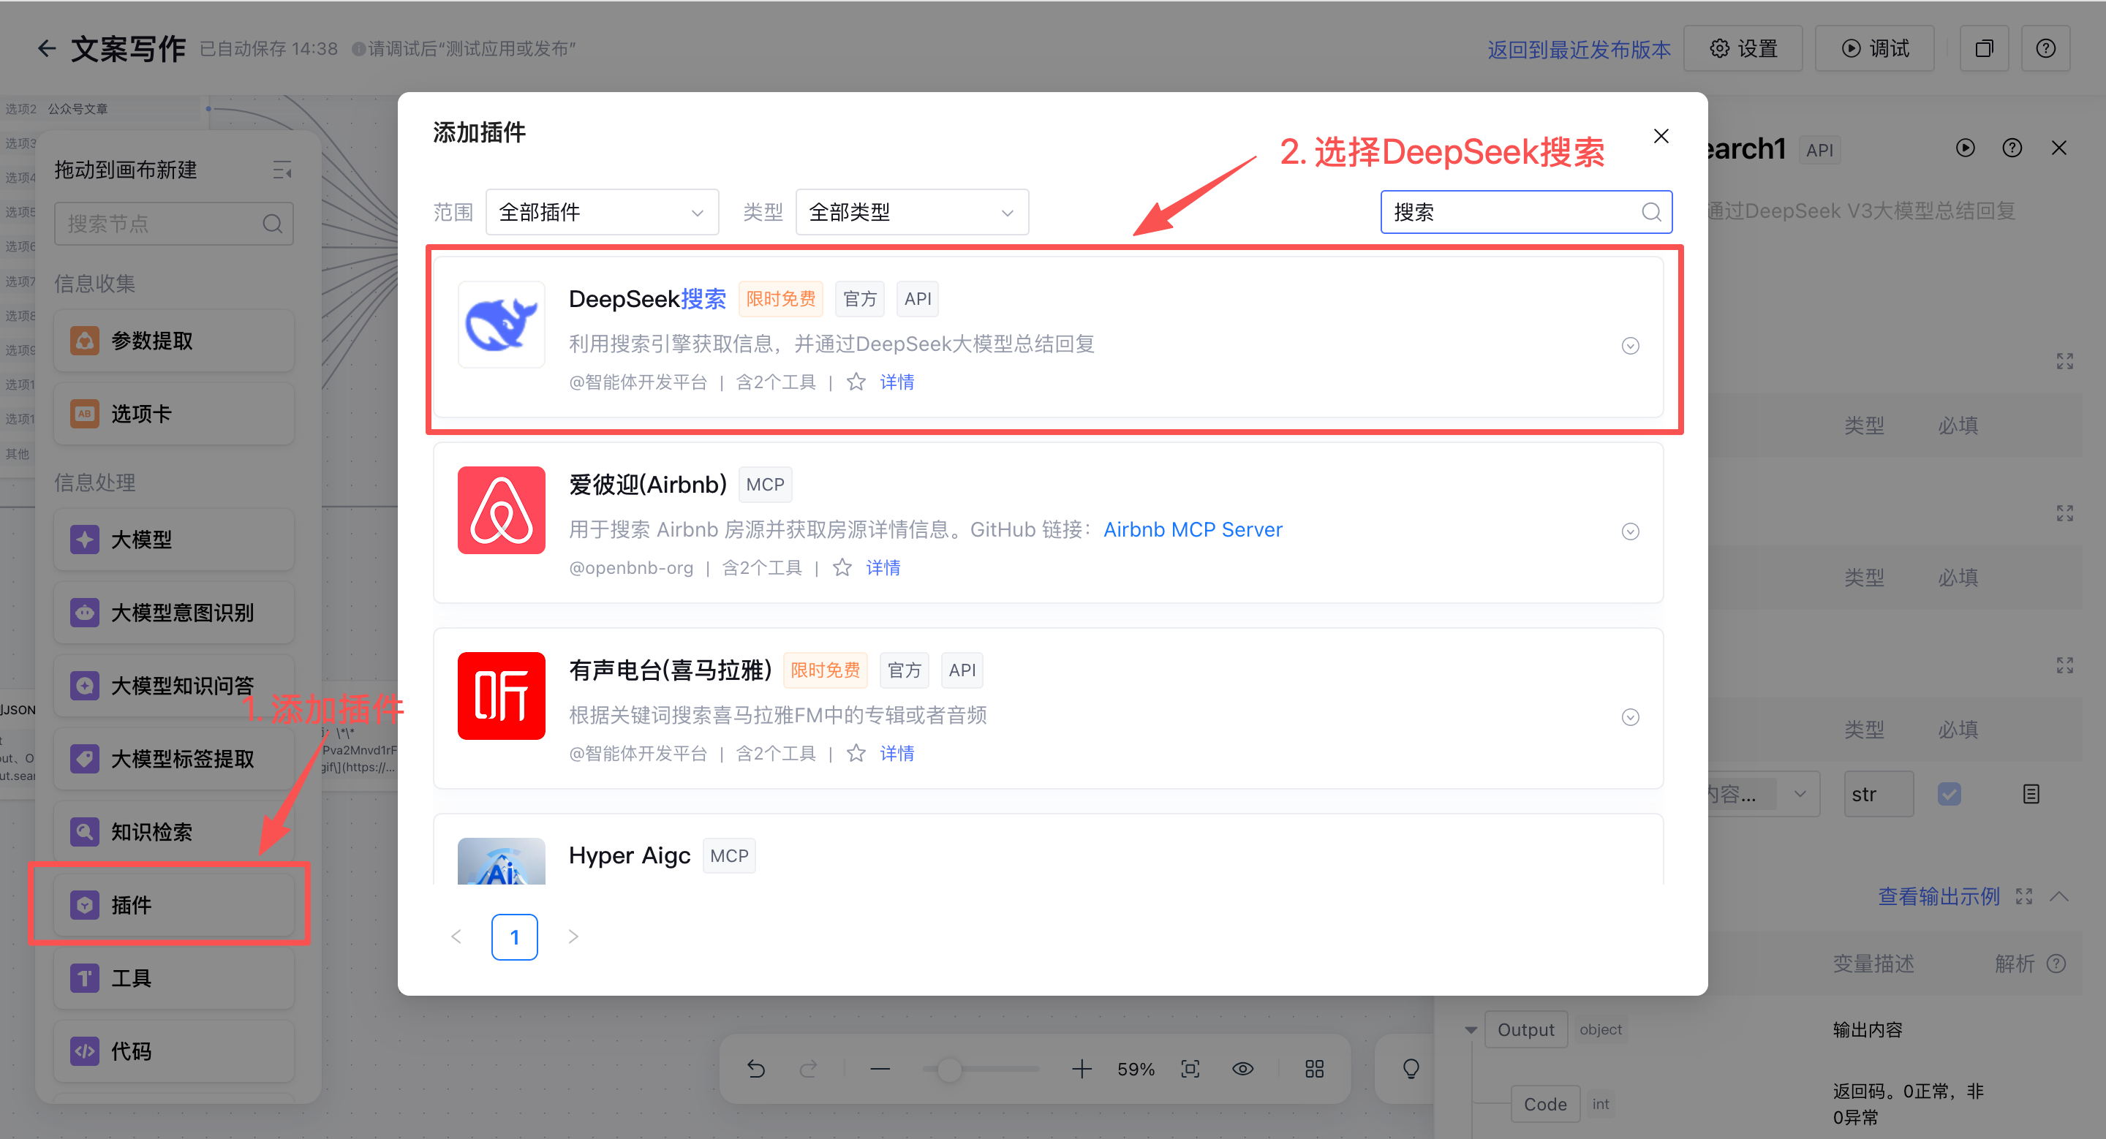This screenshot has height=1139, width=2106.
Task: Select the 大模型 node in sidebar
Action: (x=173, y=540)
